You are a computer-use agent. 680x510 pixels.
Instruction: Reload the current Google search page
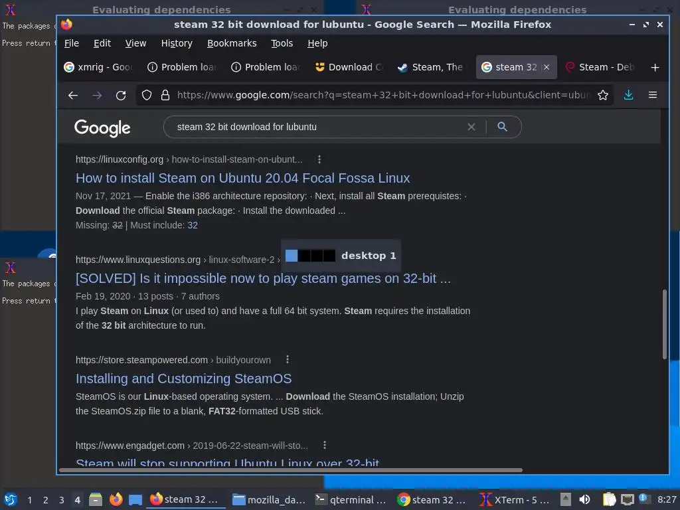121,95
